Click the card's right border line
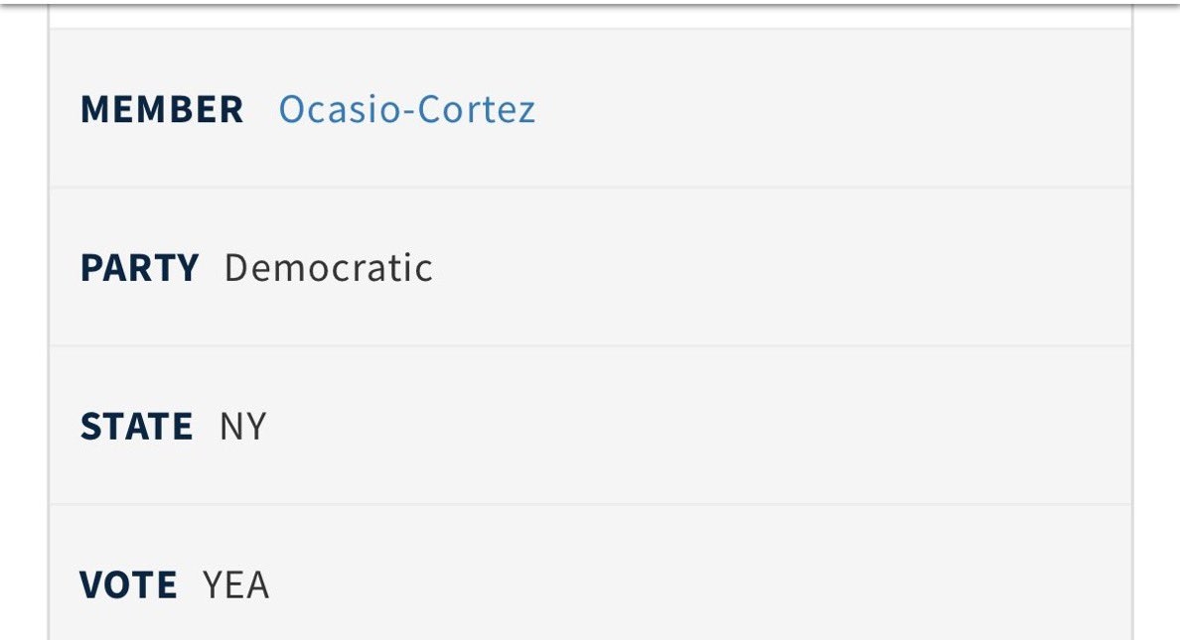Image resolution: width=1180 pixels, height=640 pixels. [1132, 327]
